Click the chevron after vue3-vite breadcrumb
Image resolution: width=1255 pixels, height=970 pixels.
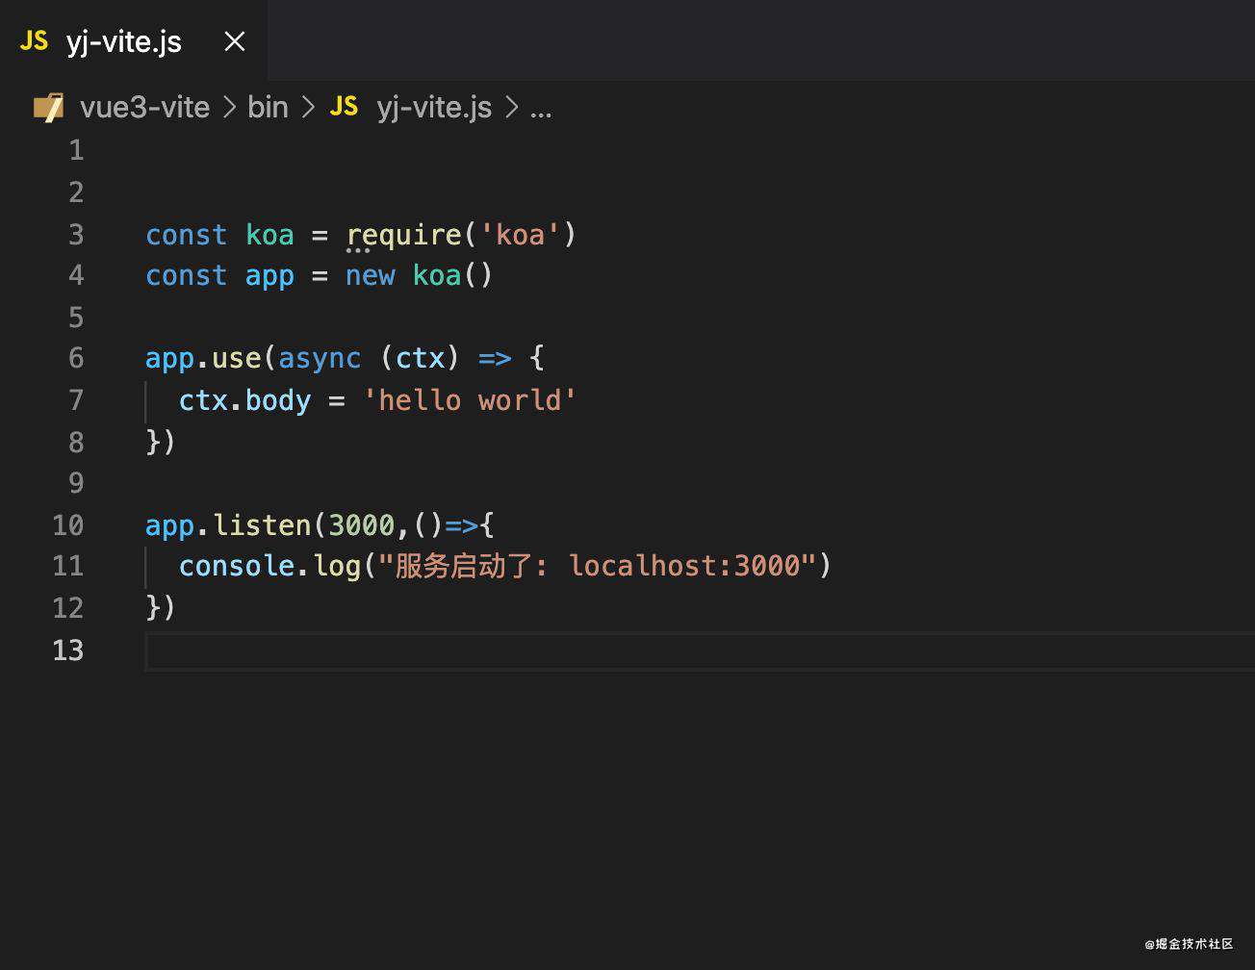229,108
